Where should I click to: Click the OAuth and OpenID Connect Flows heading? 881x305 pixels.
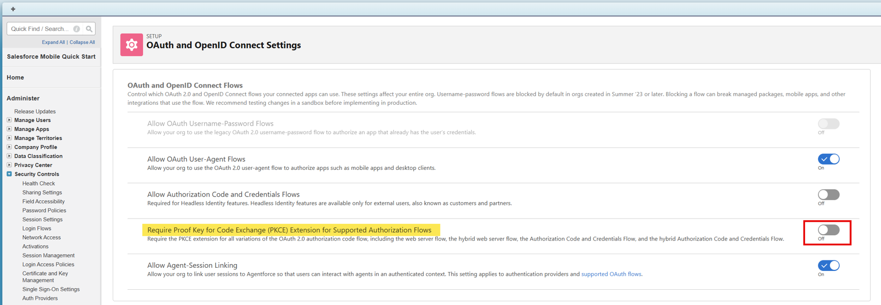[185, 85]
